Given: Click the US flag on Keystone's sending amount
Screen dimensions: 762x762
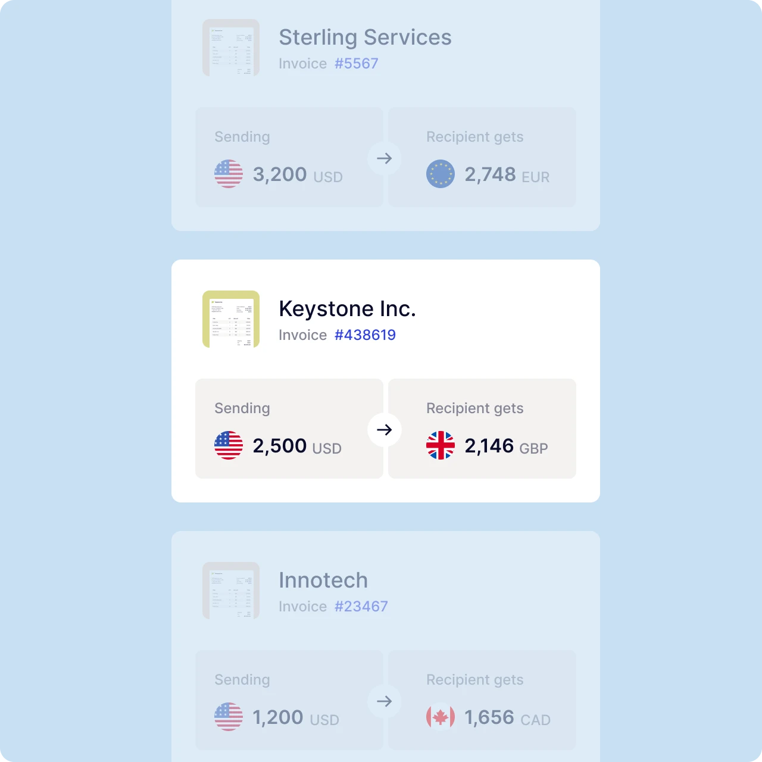Looking at the screenshot, I should 229,445.
